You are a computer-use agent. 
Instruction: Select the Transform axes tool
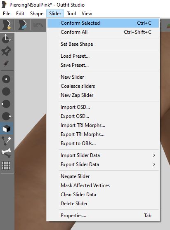coord(6,39)
